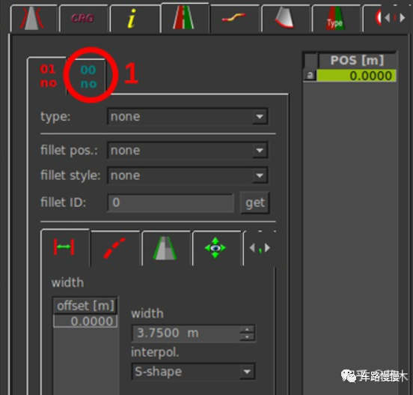The height and width of the screenshot is (395, 413).
Task: Increase width value with up stepper
Action: click(x=247, y=329)
